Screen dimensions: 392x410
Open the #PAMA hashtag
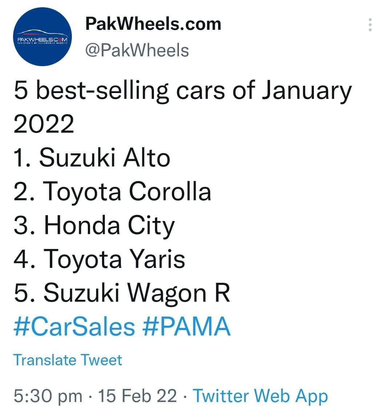187,326
